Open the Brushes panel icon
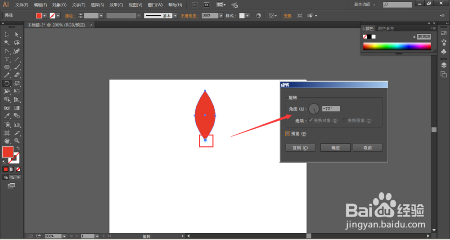The height and width of the screenshot is (240, 450). pos(444,42)
